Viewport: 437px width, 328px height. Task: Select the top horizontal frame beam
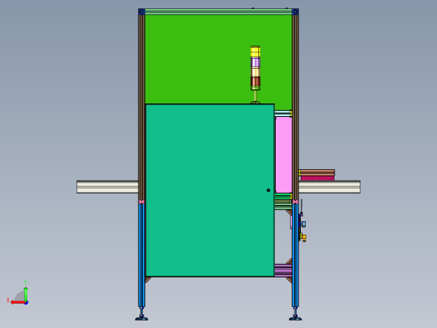point(218,12)
